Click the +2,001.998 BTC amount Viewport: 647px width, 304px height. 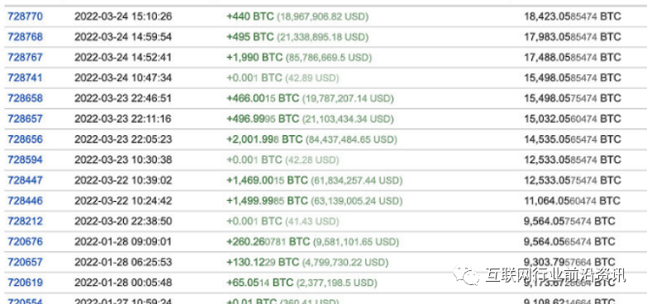point(264,139)
